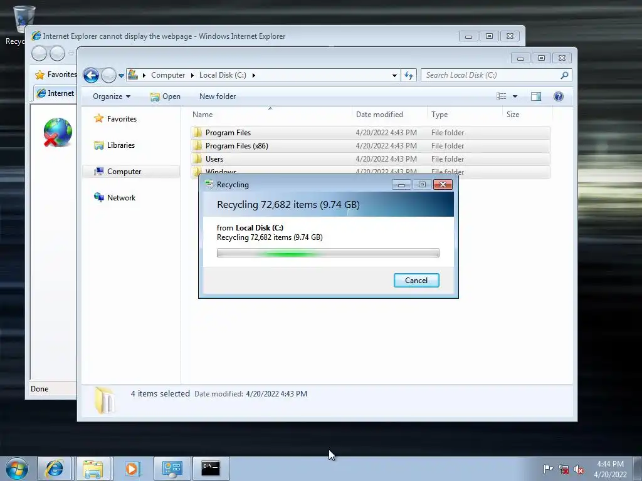This screenshot has height=481, width=642.
Task: Cancel the recycling operation
Action: (x=416, y=280)
